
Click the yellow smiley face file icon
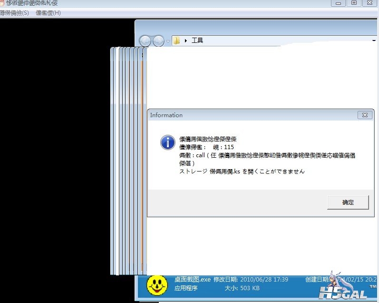[156, 284]
